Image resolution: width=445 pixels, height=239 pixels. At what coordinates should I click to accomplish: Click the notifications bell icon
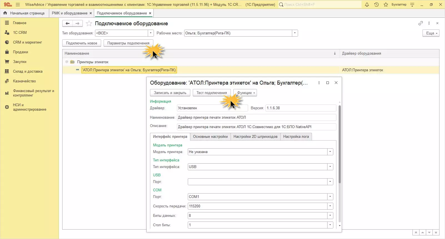coord(367,4)
